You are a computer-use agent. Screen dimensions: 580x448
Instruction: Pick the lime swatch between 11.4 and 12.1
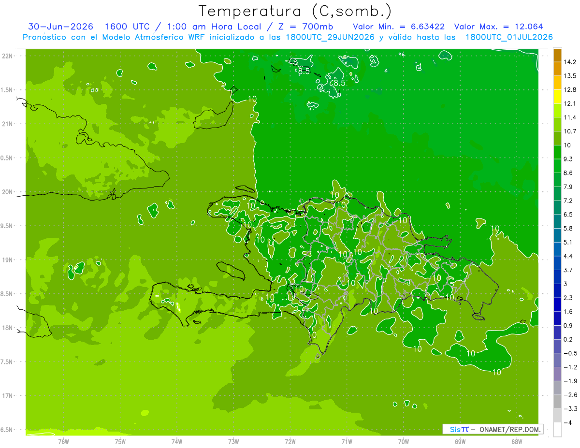pos(557,111)
